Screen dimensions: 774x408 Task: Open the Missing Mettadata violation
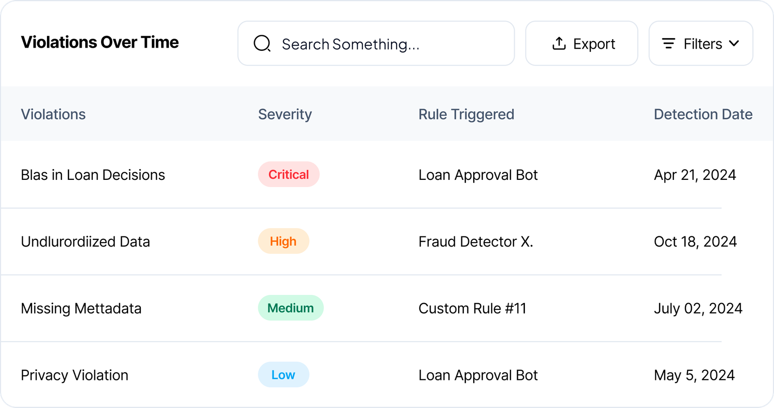click(81, 308)
